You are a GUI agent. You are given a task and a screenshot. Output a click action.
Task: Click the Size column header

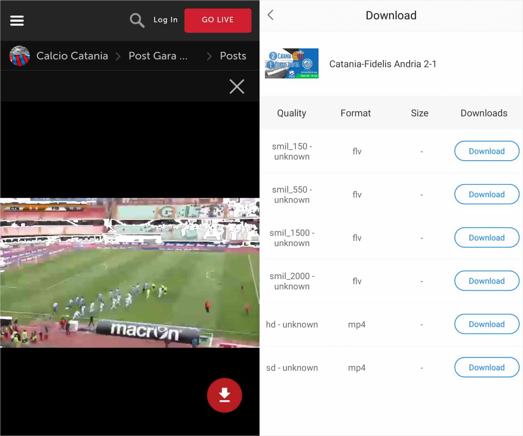[x=420, y=113]
